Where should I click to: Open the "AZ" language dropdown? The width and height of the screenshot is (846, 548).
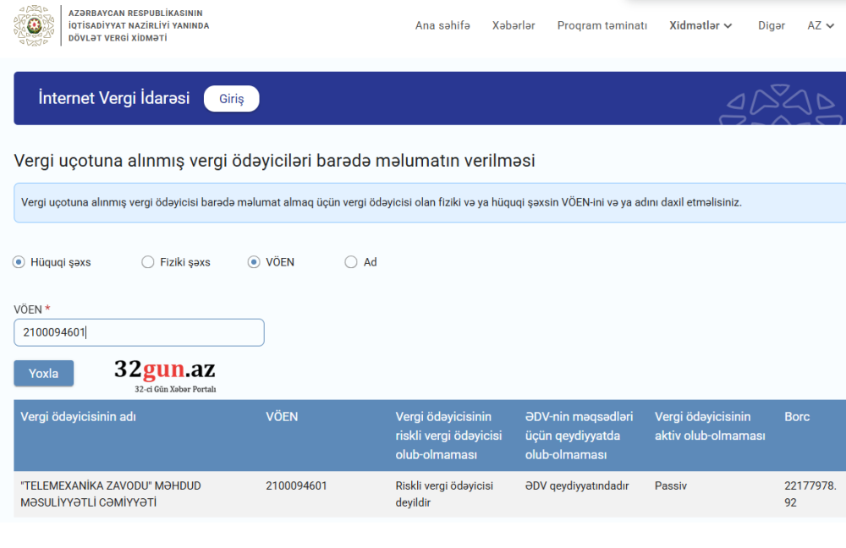820,25
